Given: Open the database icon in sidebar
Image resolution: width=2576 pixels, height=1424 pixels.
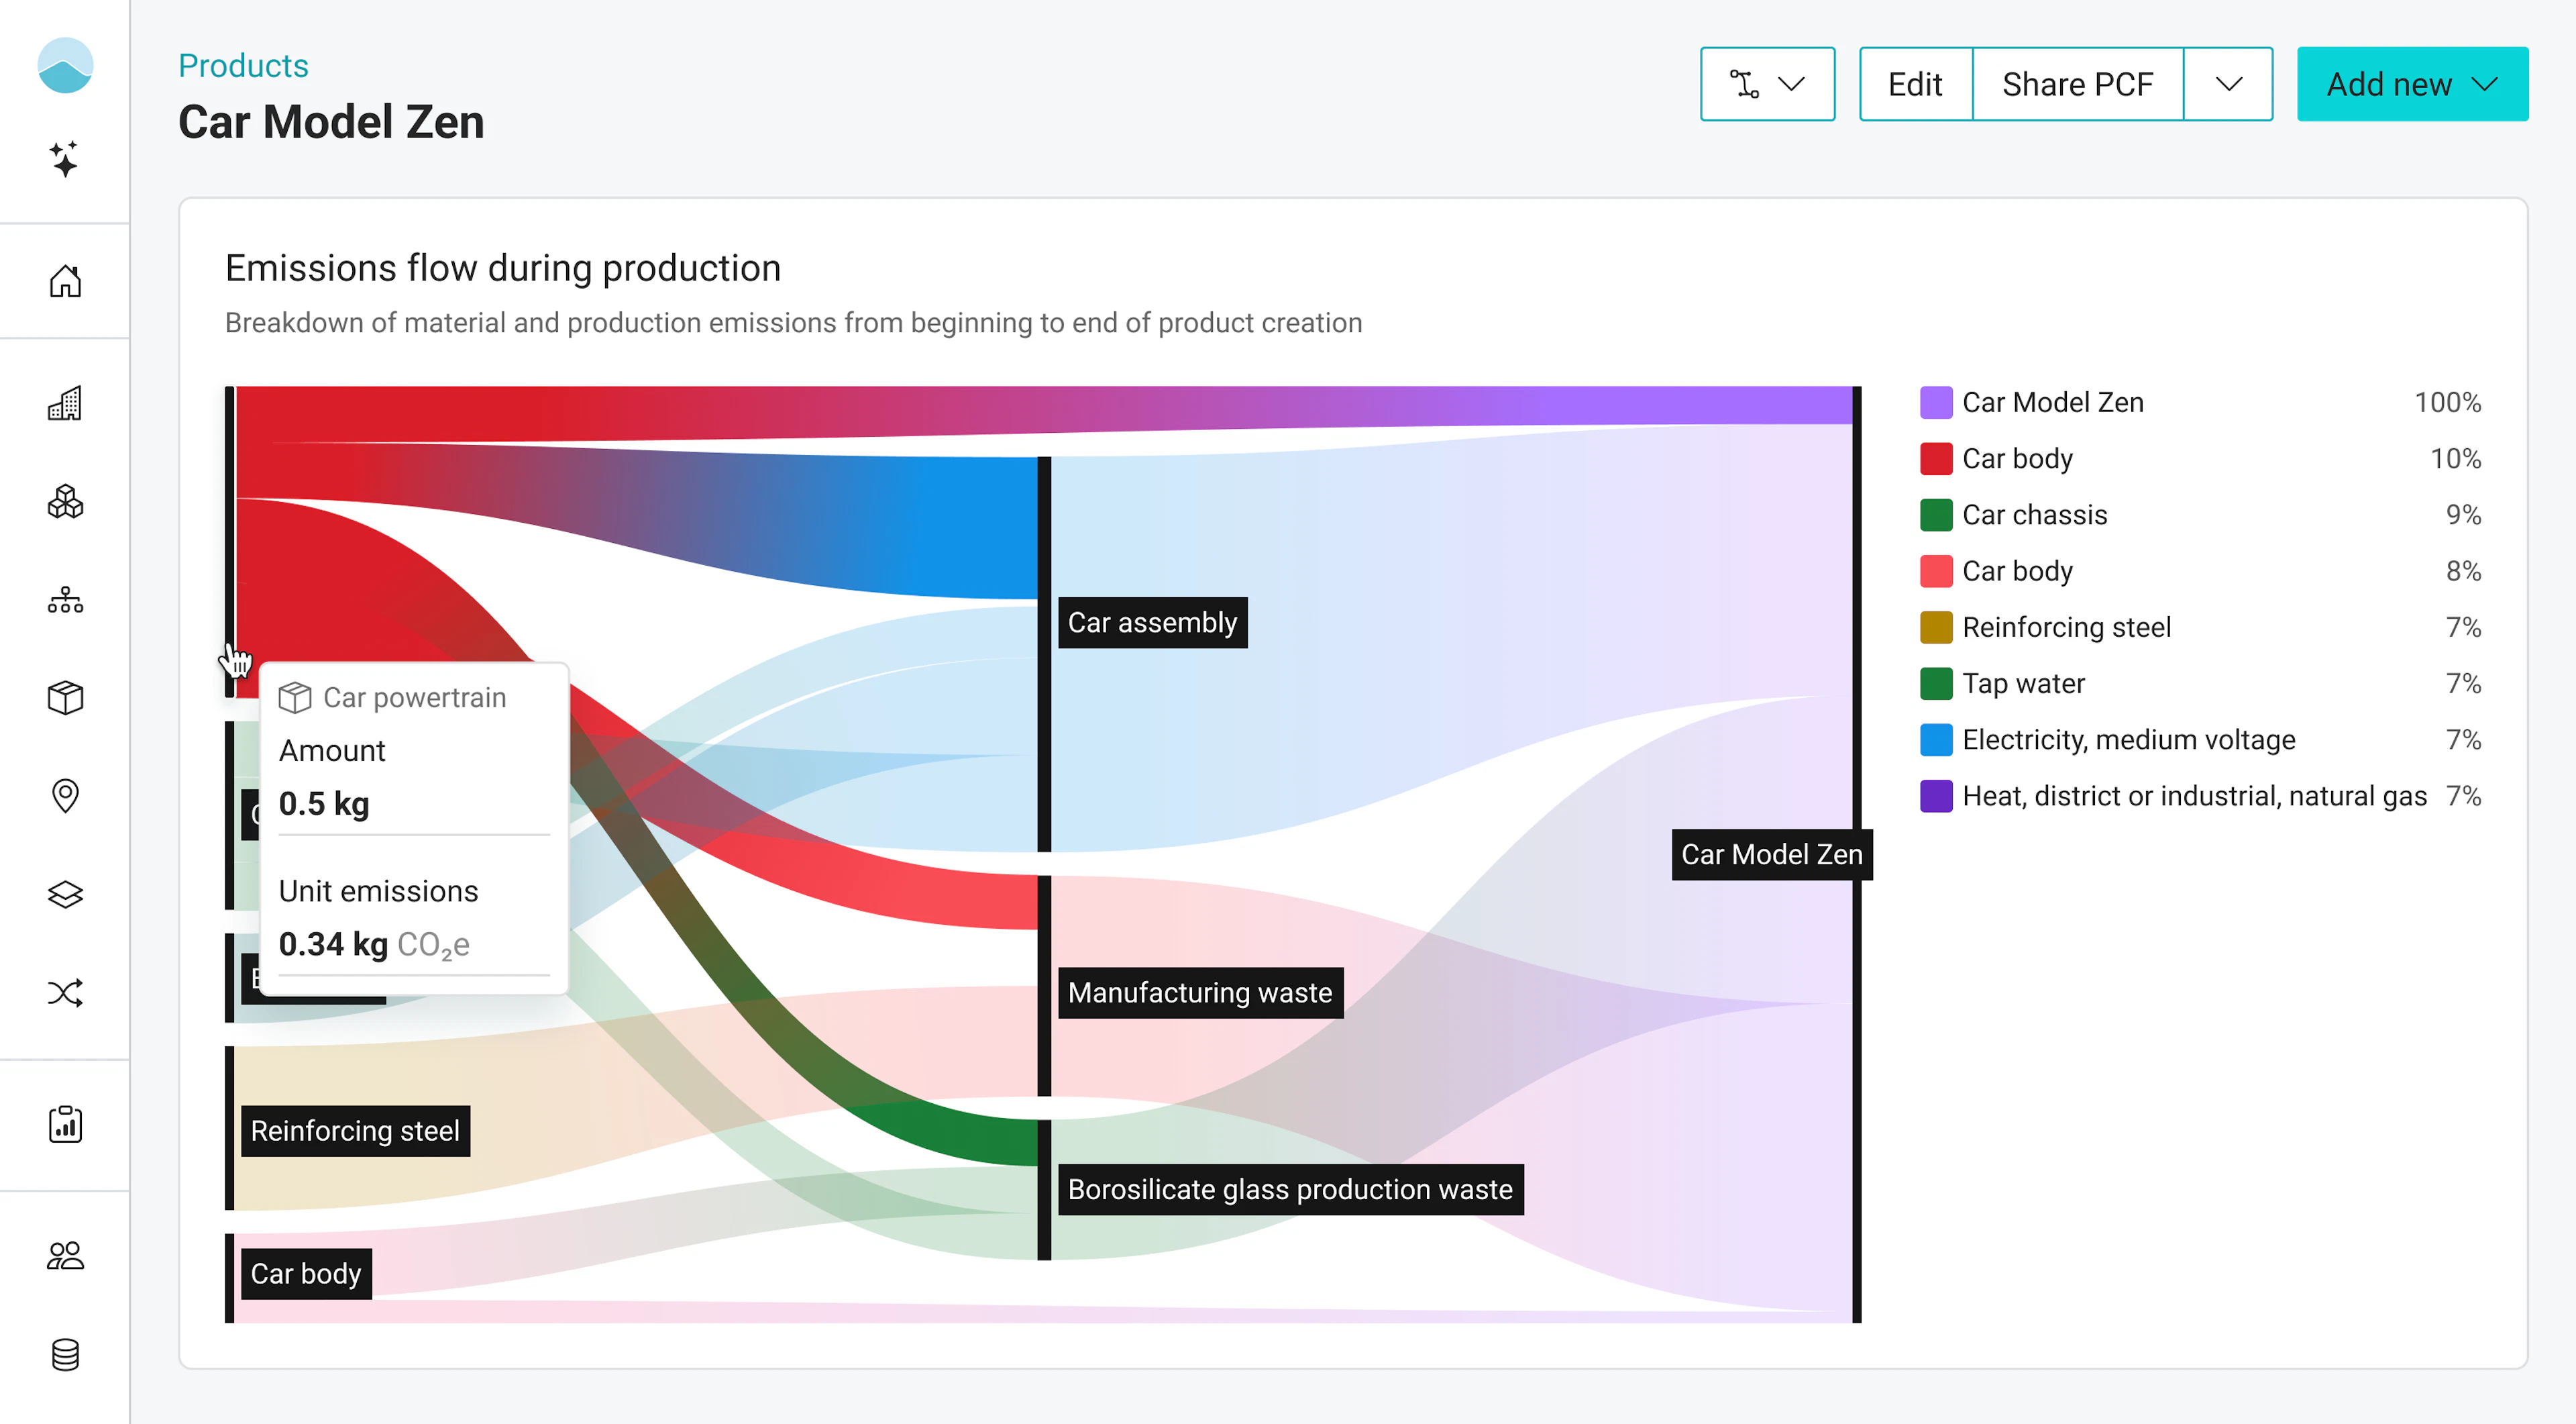Looking at the screenshot, I should click(x=65, y=1355).
